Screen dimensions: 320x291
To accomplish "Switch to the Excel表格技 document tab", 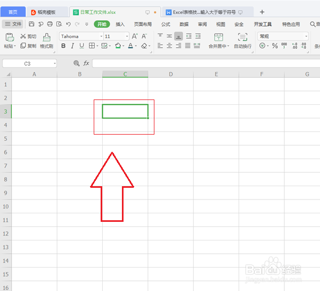I will point(207,12).
